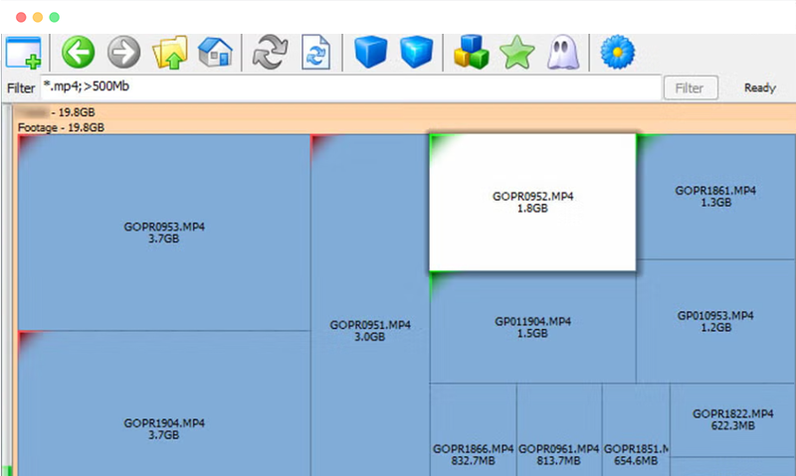Click the document refresh icon
This screenshot has width=796, height=476.
[315, 52]
